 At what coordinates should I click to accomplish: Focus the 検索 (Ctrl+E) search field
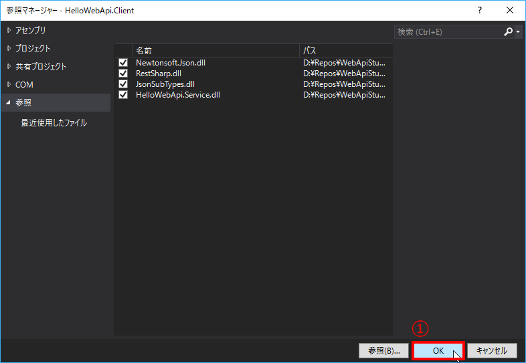pyautogui.click(x=449, y=32)
